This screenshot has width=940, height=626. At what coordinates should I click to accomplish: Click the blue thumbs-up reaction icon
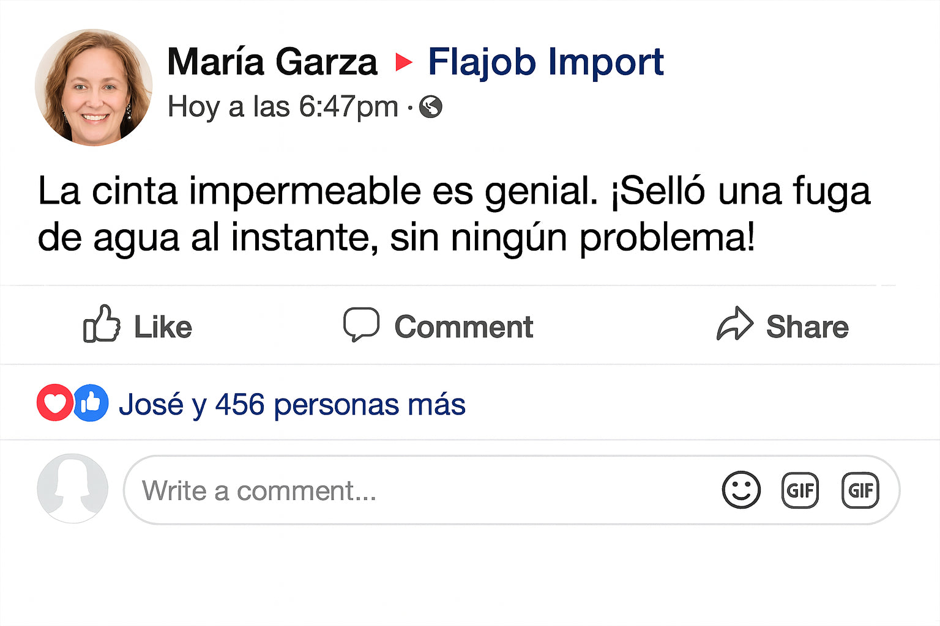91,403
